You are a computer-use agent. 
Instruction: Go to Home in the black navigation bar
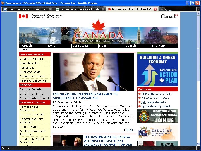click(51, 46)
